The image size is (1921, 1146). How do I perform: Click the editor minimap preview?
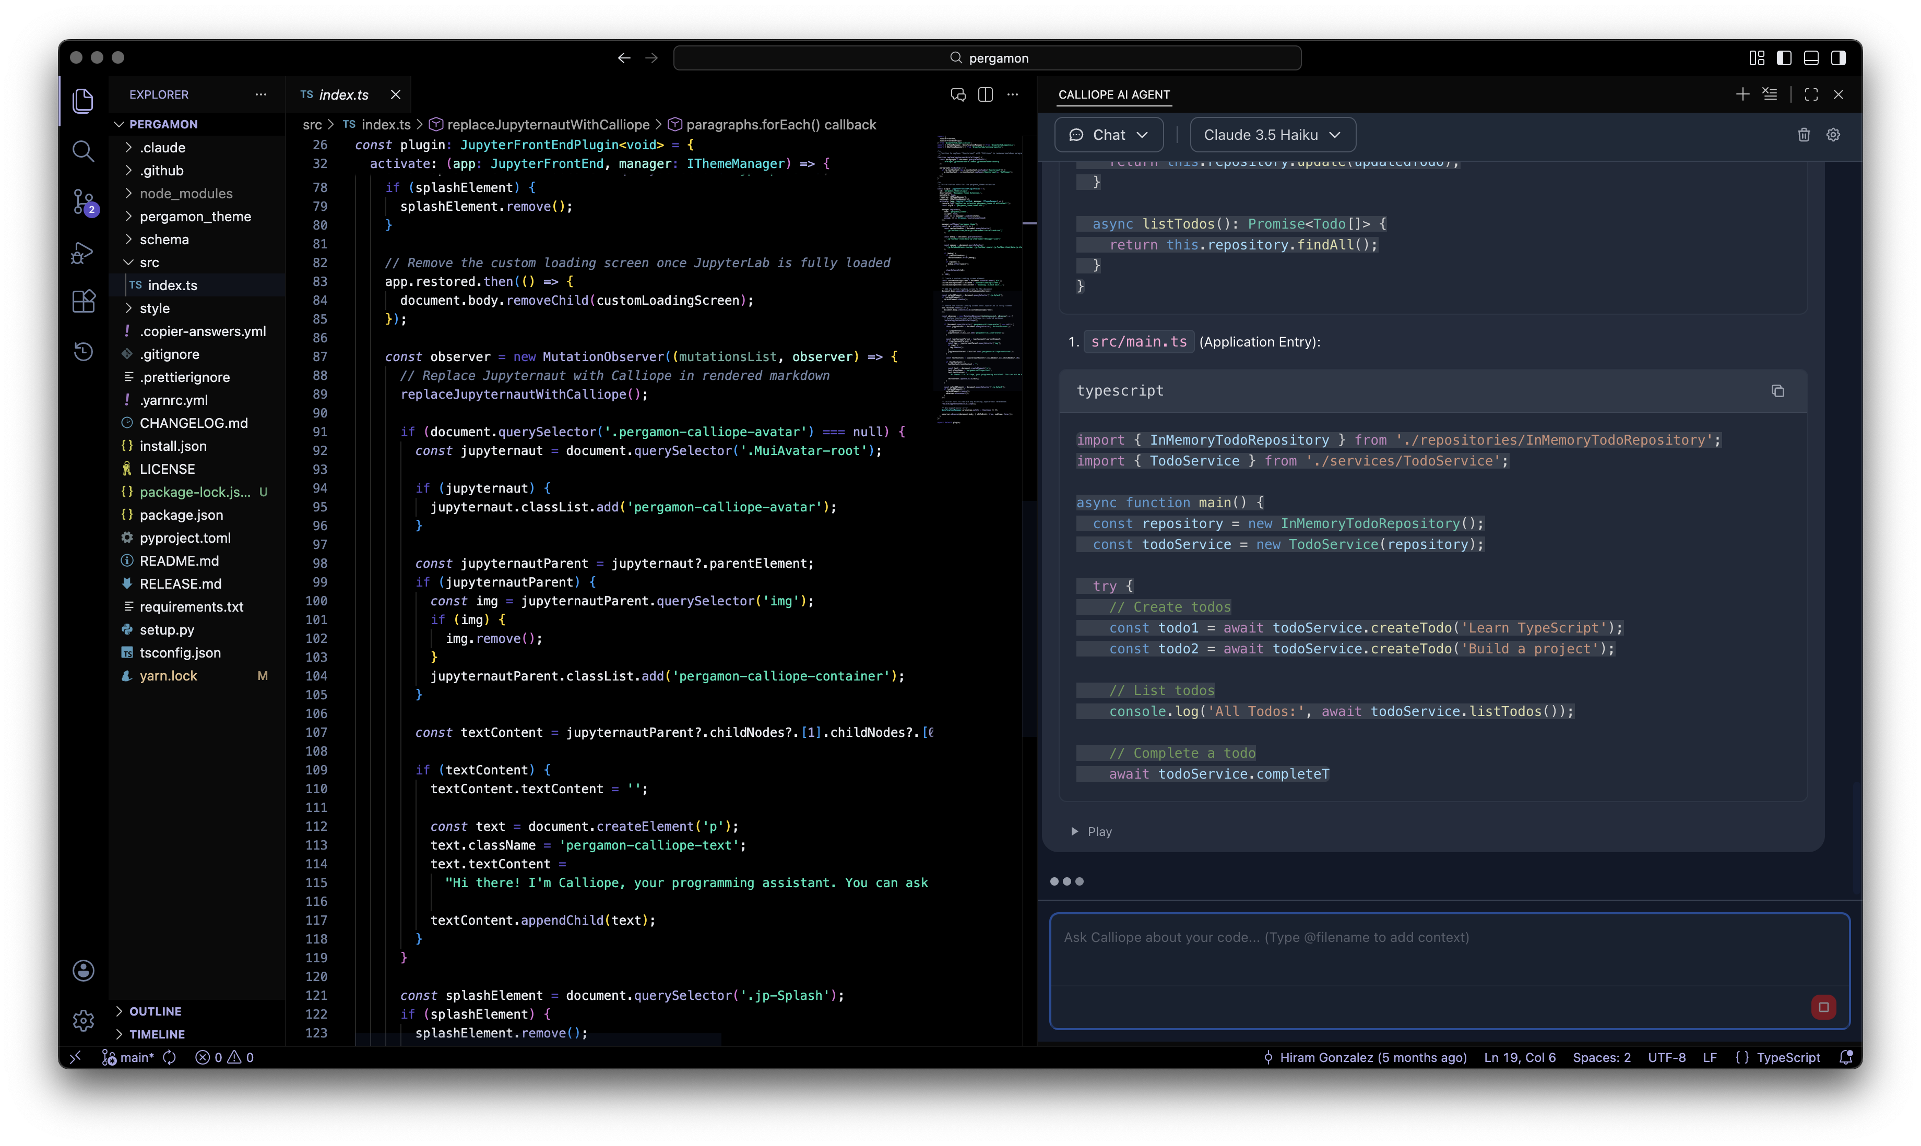pos(977,278)
